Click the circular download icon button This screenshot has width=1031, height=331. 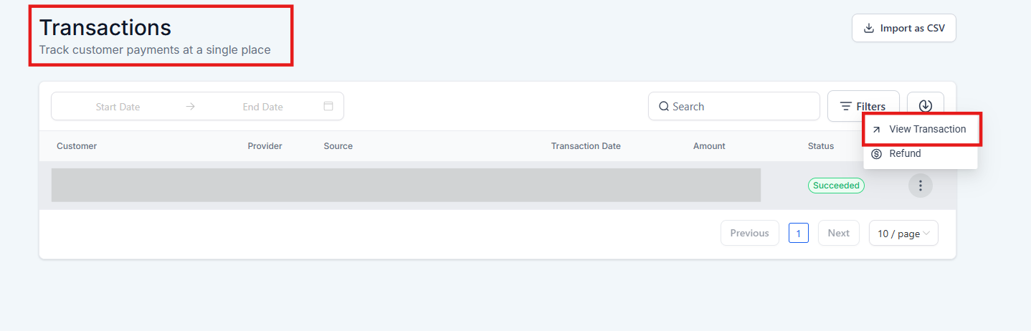925,106
